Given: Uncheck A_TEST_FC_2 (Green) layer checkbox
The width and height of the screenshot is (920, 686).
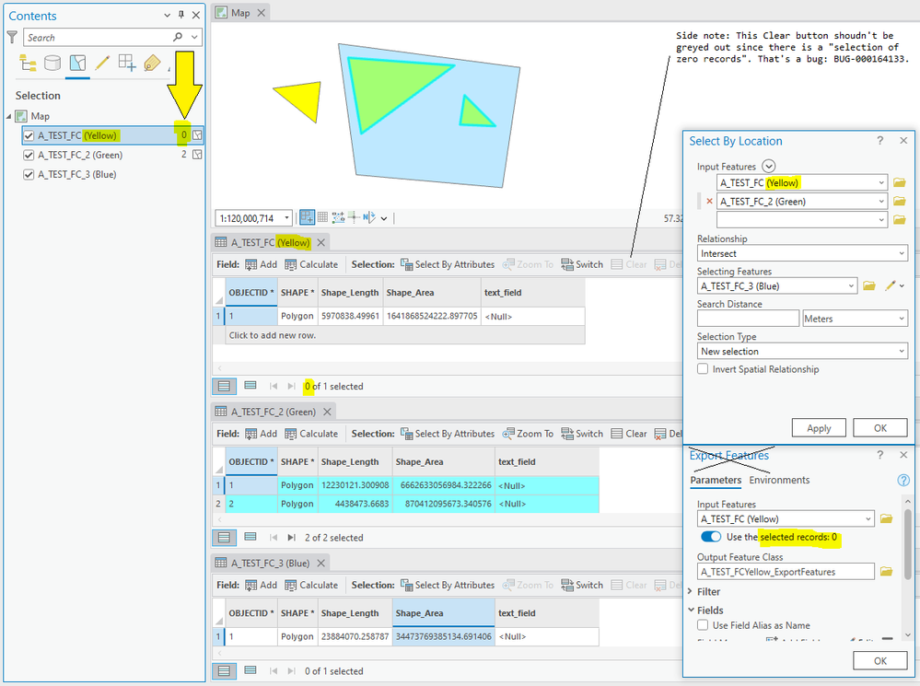Looking at the screenshot, I should pyautogui.click(x=29, y=155).
